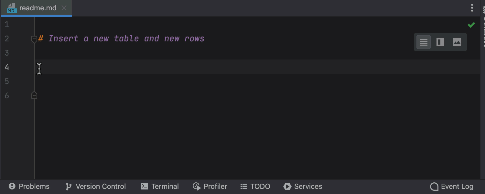Click the heading text 'Insert a new table'
The height and width of the screenshot is (194, 485).
coord(94,39)
